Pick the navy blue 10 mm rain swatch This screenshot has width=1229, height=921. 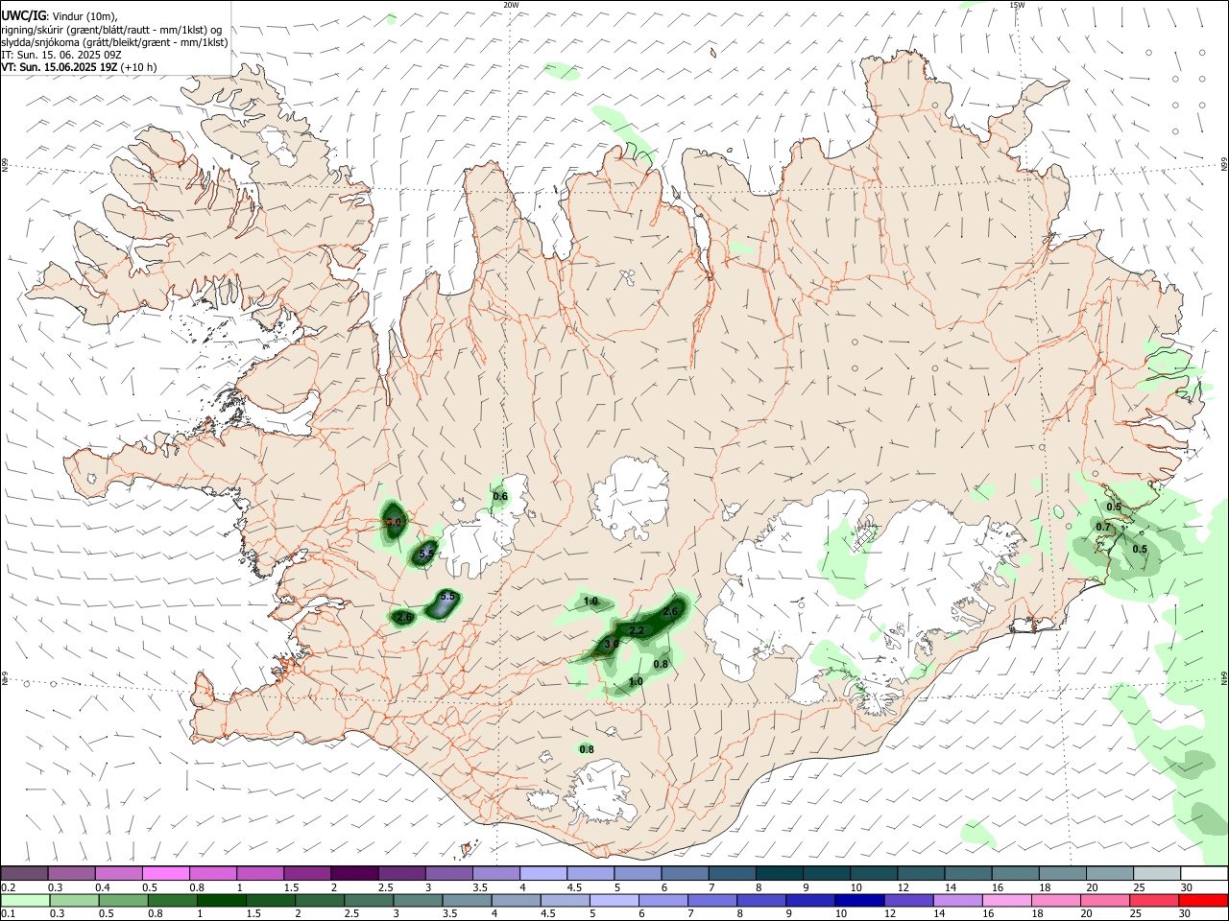(x=859, y=900)
